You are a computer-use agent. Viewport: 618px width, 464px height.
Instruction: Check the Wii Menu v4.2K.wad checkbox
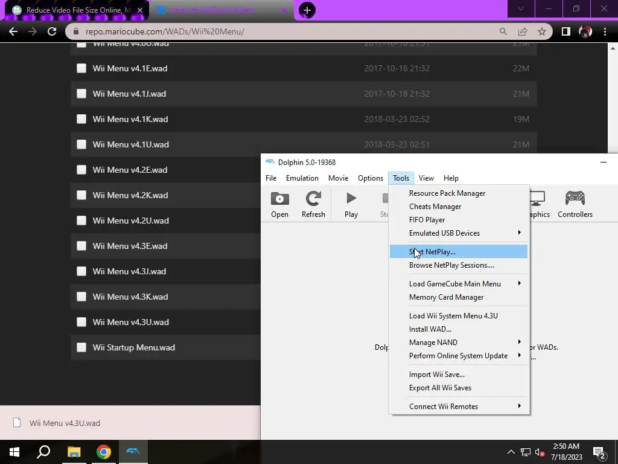click(81, 195)
